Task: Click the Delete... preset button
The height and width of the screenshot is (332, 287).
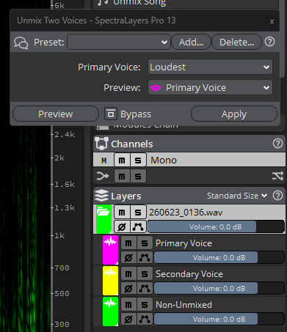Action: [x=236, y=42]
